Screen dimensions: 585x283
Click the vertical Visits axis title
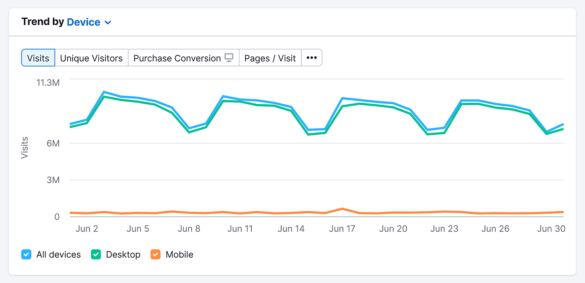pyautogui.click(x=25, y=148)
